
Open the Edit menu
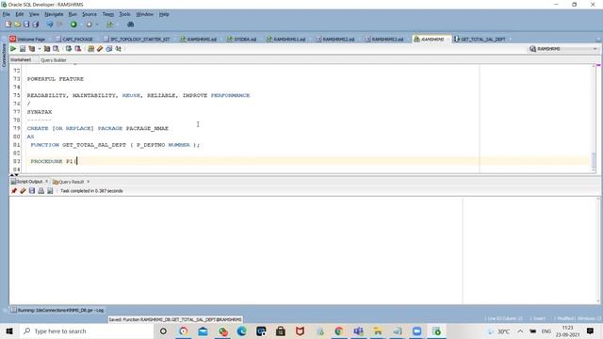20,14
